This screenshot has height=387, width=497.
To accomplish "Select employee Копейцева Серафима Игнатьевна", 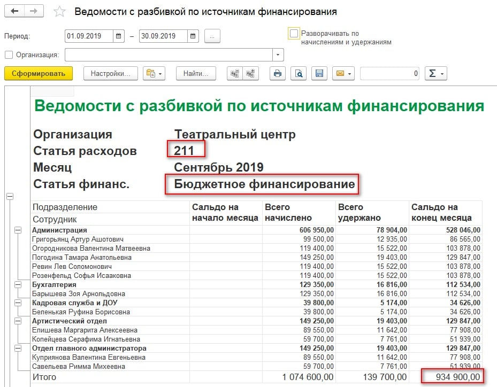I will pyautogui.click(x=86, y=339).
